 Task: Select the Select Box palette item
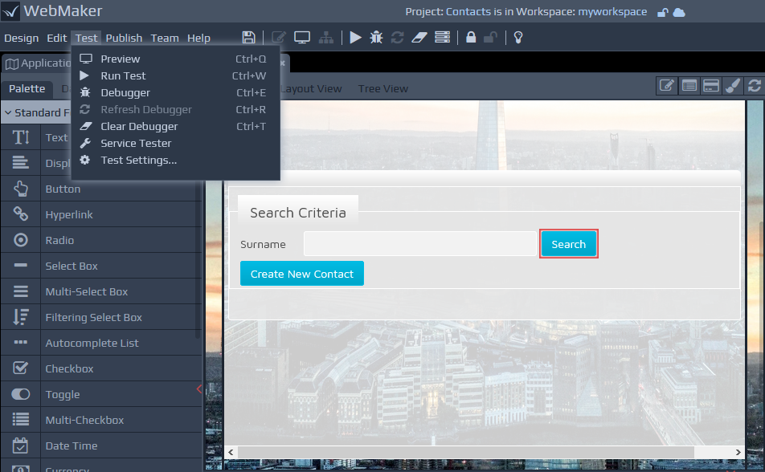pos(101,266)
